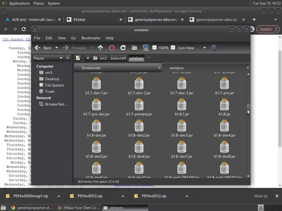Select the b1.8-dev2.jar file icon
The width and height of the screenshot is (282, 211).
pyautogui.click(x=139, y=126)
